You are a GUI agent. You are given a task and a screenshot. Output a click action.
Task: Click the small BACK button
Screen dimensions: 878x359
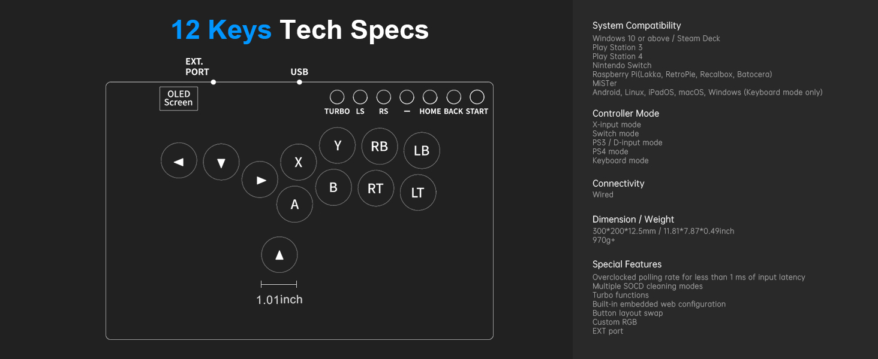[454, 97]
